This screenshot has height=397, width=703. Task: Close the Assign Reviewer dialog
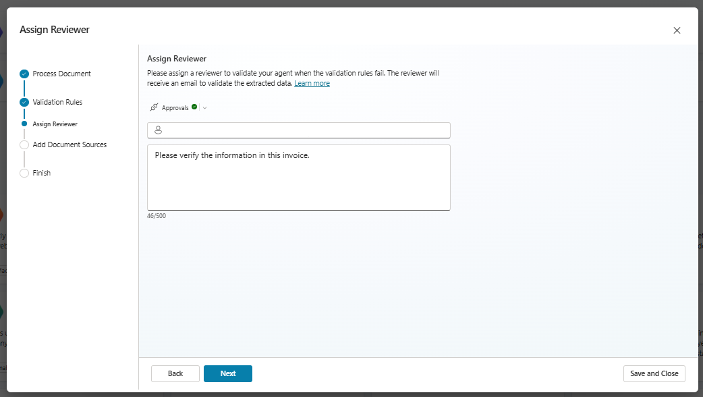pyautogui.click(x=677, y=30)
